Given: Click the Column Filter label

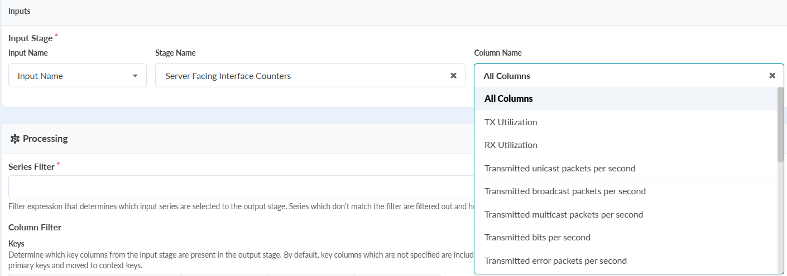Looking at the screenshot, I should [x=35, y=227].
